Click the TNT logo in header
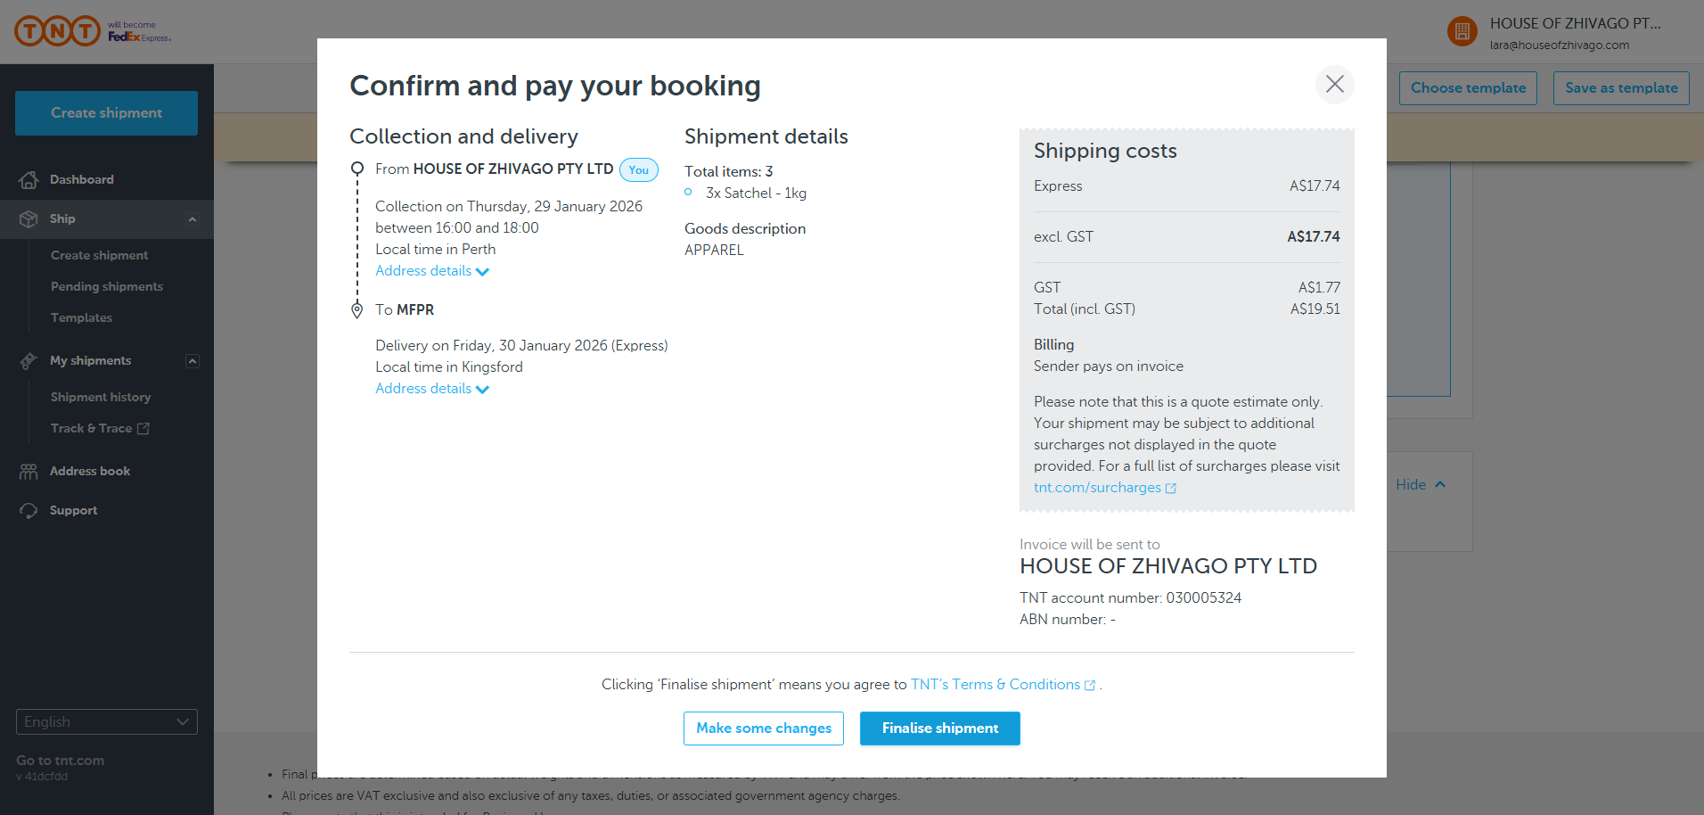 (x=58, y=31)
